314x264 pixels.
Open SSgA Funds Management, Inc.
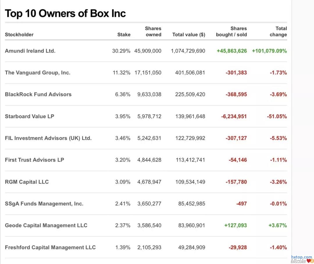[44, 204]
